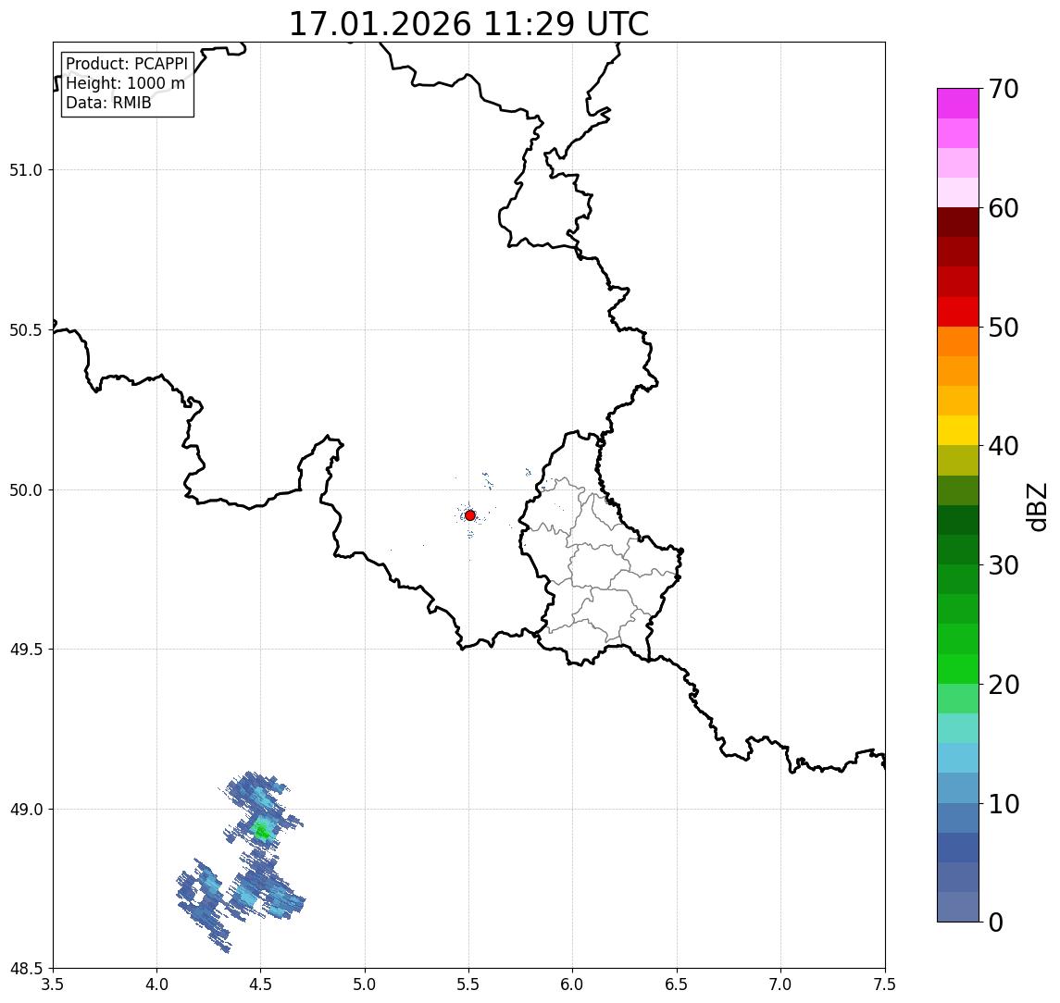Click latitude axis label 49.0
The image size is (1060, 1003).
point(26,809)
